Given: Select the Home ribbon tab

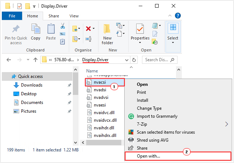Looking at the screenshot, I should 33,16.
